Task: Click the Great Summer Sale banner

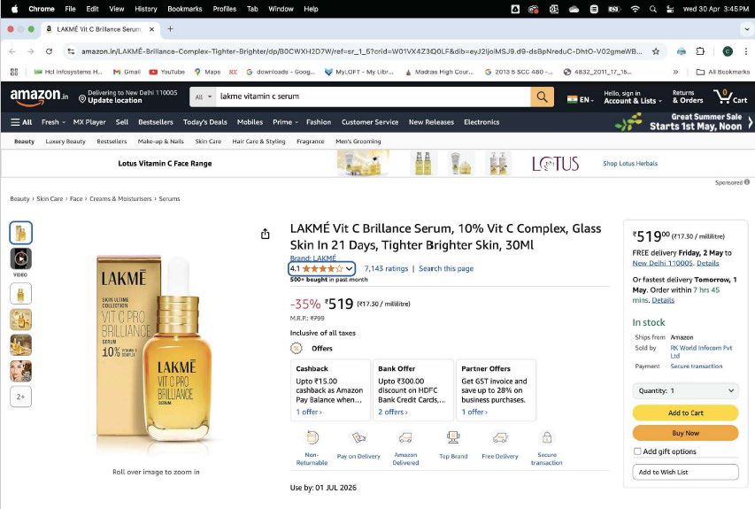Action: (683, 122)
